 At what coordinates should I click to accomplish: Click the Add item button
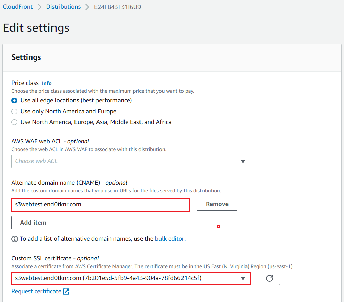[x=33, y=223]
